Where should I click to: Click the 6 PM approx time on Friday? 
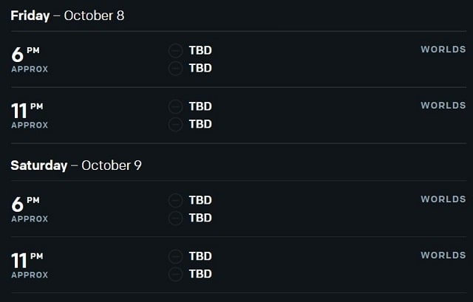click(x=30, y=60)
